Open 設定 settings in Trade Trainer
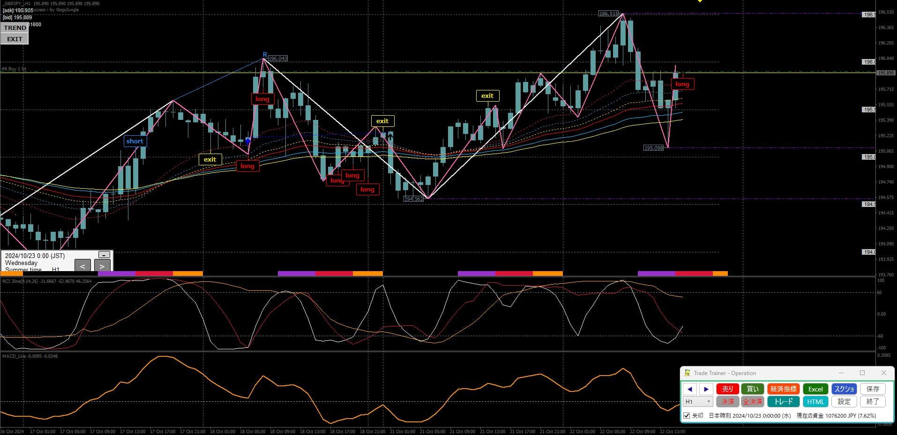This screenshot has width=897, height=435. [x=844, y=402]
